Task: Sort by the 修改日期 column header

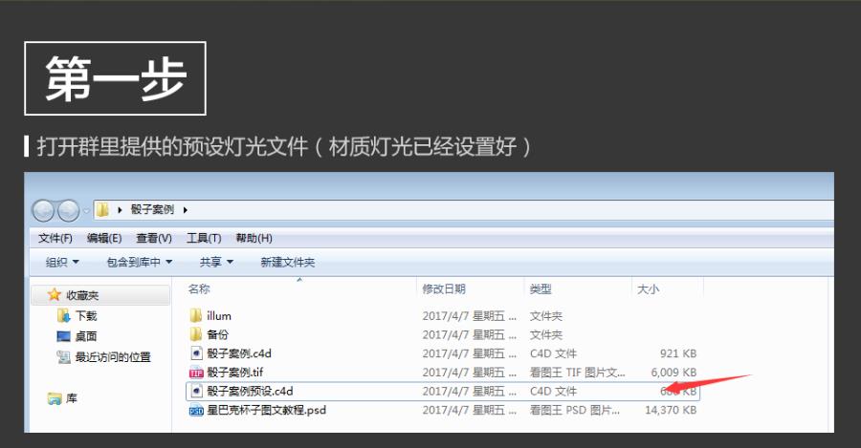Action: click(x=444, y=288)
